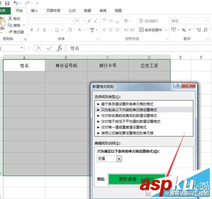Customize the Quick Access Toolbar arrow
The width and height of the screenshot is (212, 199).
[37, 3]
